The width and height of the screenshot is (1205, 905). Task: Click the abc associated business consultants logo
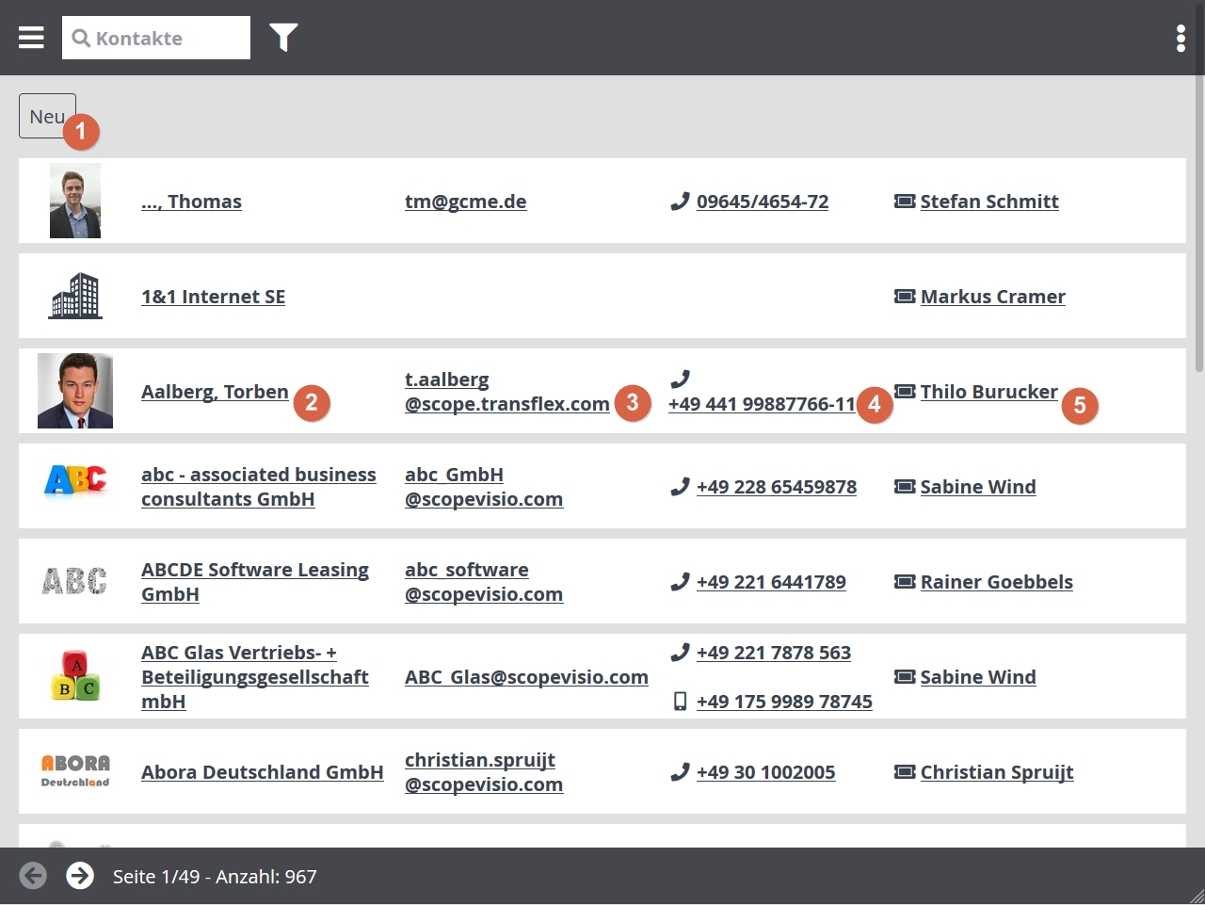[75, 481]
